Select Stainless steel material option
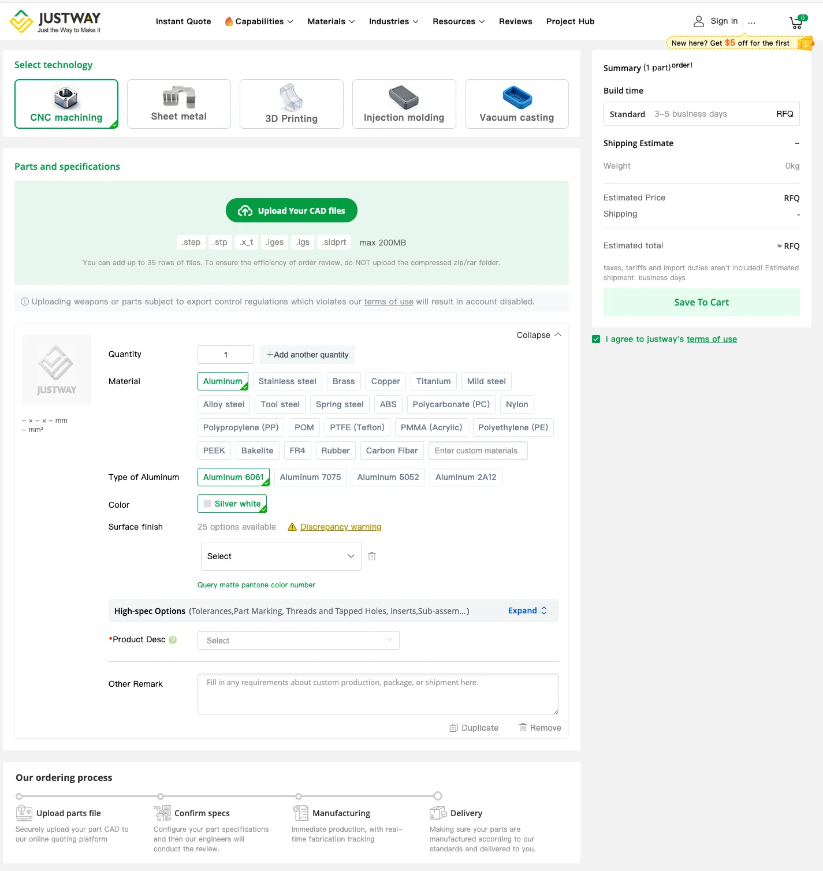This screenshot has height=871, width=823. point(288,381)
